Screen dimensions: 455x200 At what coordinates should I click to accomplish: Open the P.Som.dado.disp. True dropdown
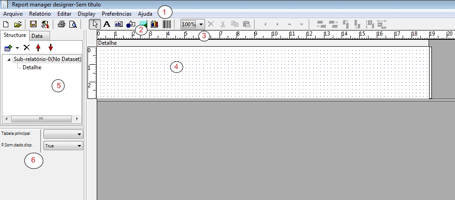[63, 146]
